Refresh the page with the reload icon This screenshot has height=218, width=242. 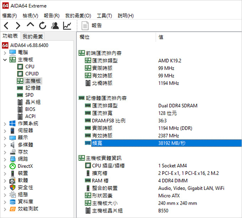click(43, 26)
